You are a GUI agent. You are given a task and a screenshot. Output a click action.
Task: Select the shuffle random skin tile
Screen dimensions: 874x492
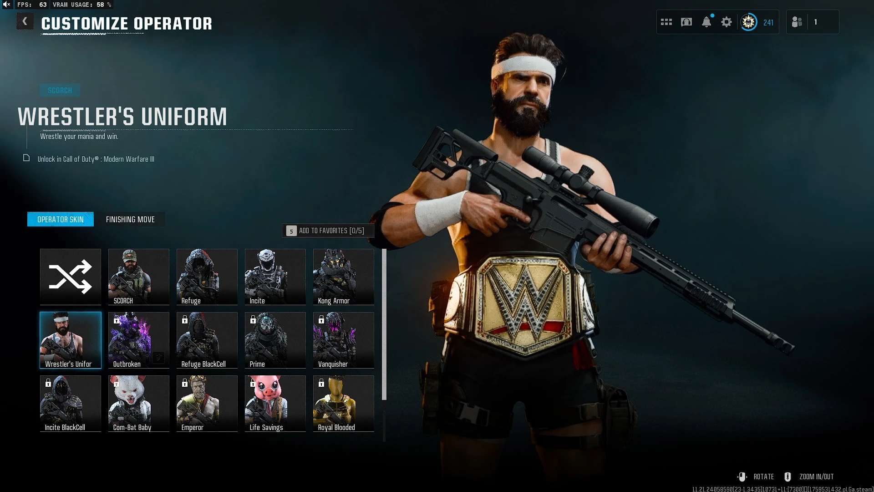pyautogui.click(x=71, y=277)
